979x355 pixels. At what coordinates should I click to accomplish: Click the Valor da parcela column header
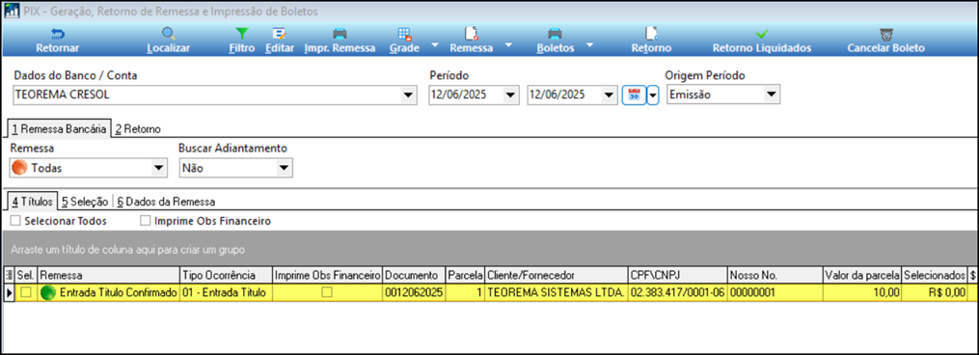[x=862, y=275]
